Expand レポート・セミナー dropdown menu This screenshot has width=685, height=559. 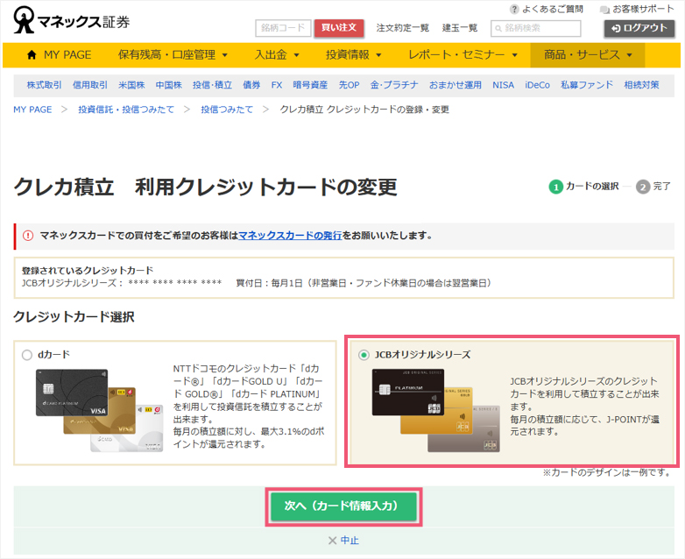pos(463,55)
